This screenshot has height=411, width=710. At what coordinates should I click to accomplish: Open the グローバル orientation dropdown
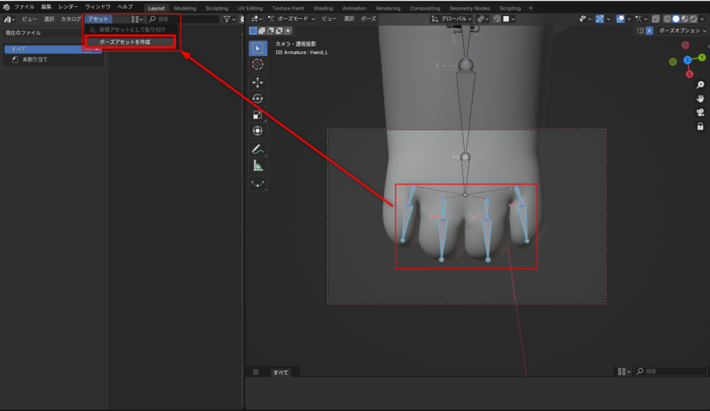tap(451, 19)
